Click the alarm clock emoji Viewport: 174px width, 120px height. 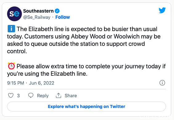[x=11, y=66]
